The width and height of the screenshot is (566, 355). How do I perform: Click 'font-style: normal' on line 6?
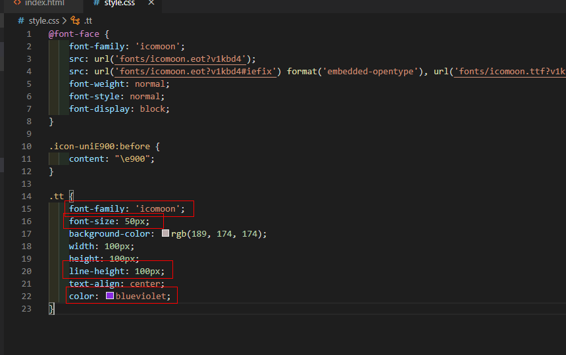pyautogui.click(x=116, y=97)
